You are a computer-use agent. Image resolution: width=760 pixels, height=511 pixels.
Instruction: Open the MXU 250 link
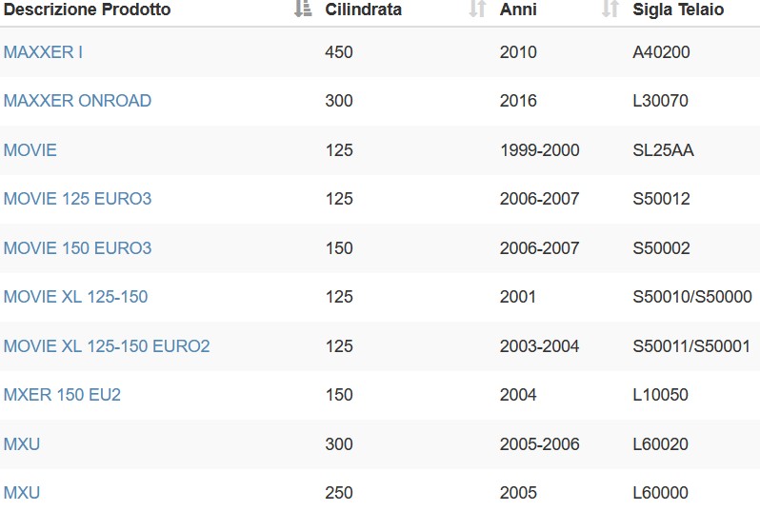point(22,493)
